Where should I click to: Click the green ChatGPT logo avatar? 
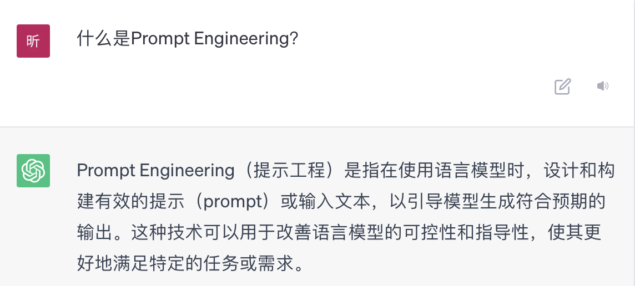pyautogui.click(x=33, y=171)
